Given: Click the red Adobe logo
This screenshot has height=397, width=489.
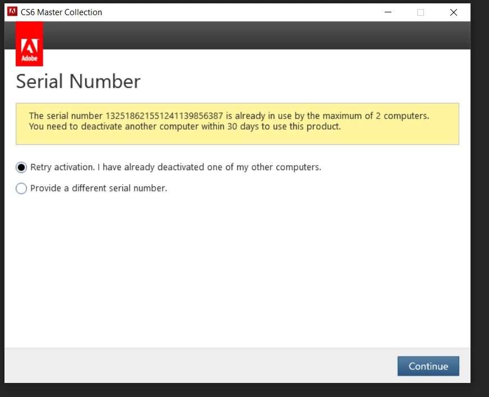Looking at the screenshot, I should click(x=29, y=44).
